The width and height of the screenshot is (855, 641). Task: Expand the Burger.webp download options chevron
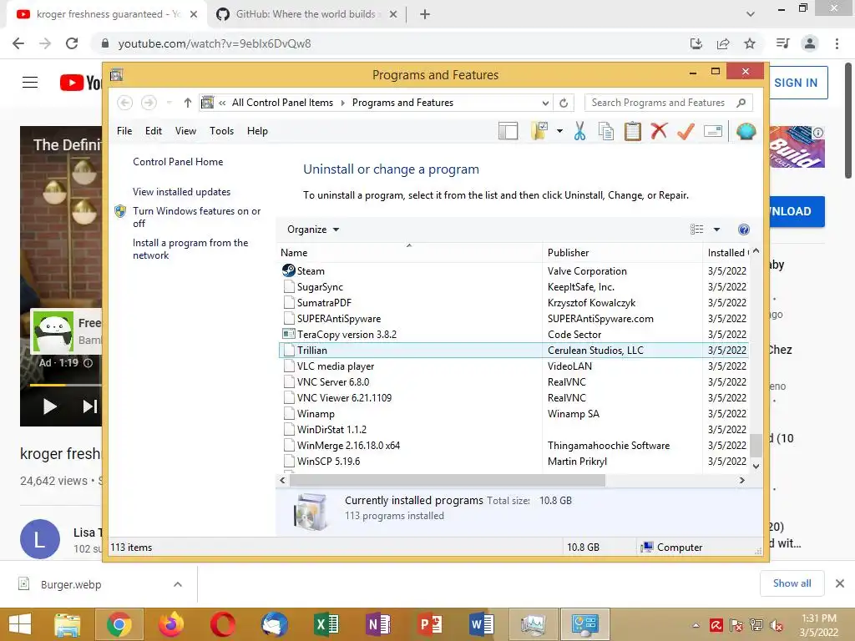point(178,584)
